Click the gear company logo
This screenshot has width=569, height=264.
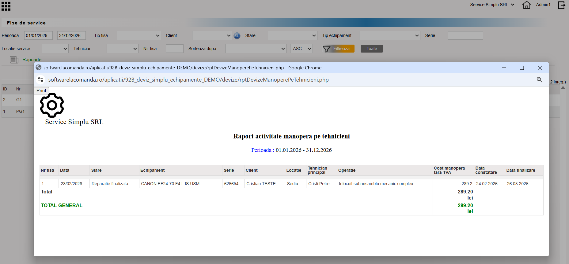coord(52,105)
